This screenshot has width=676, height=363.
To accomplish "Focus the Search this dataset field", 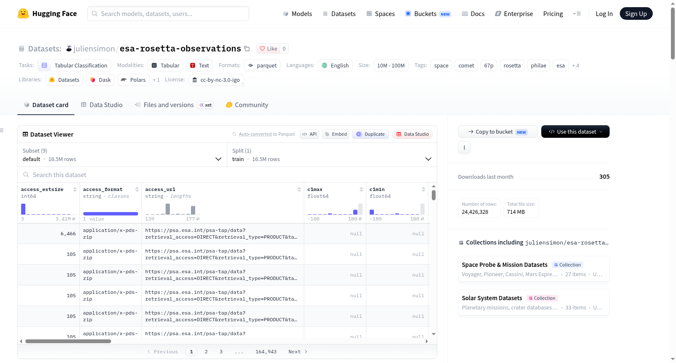I will click(227, 175).
